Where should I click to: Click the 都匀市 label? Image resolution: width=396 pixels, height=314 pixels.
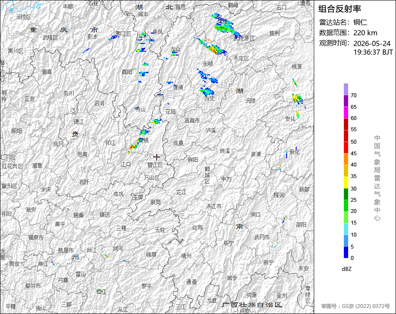click(33, 286)
